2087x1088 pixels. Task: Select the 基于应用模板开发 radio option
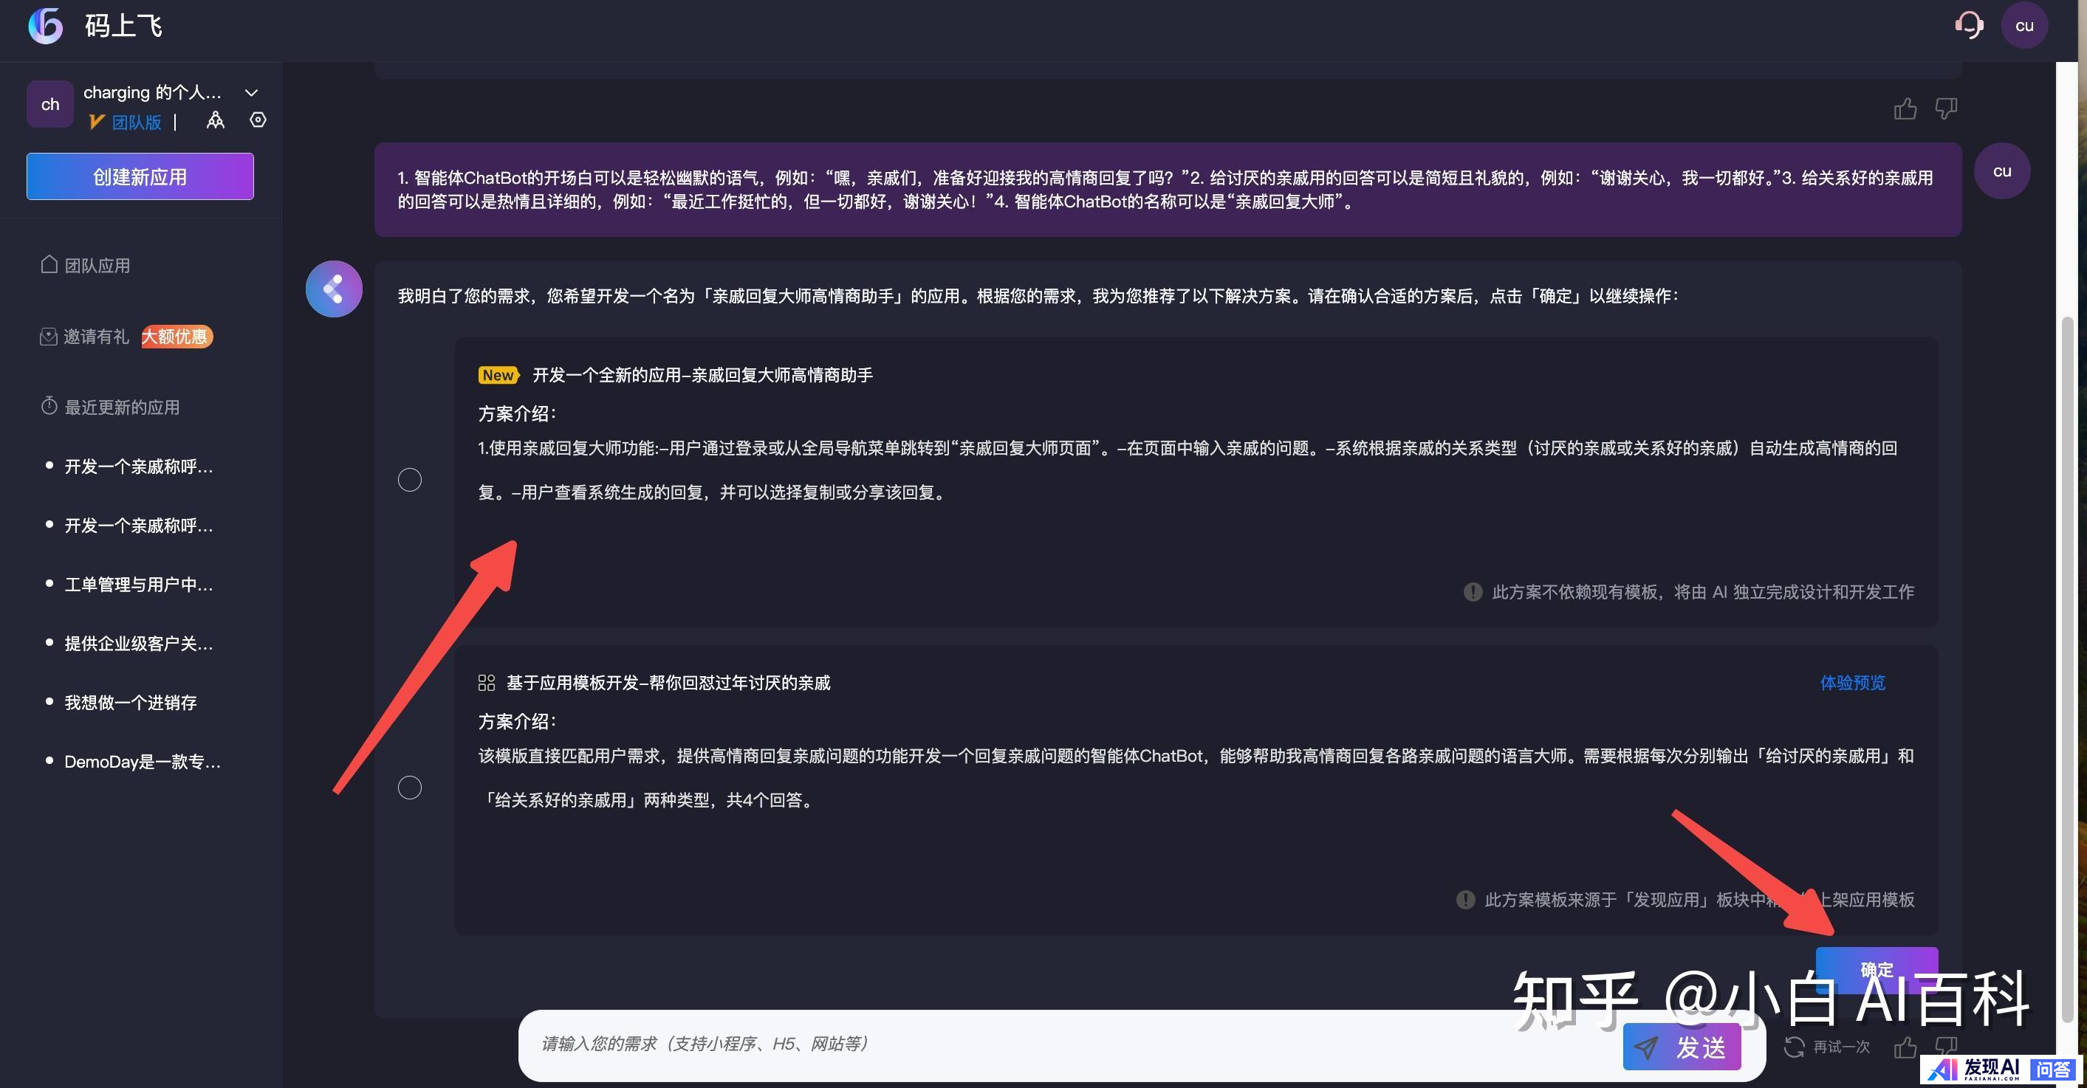410,788
